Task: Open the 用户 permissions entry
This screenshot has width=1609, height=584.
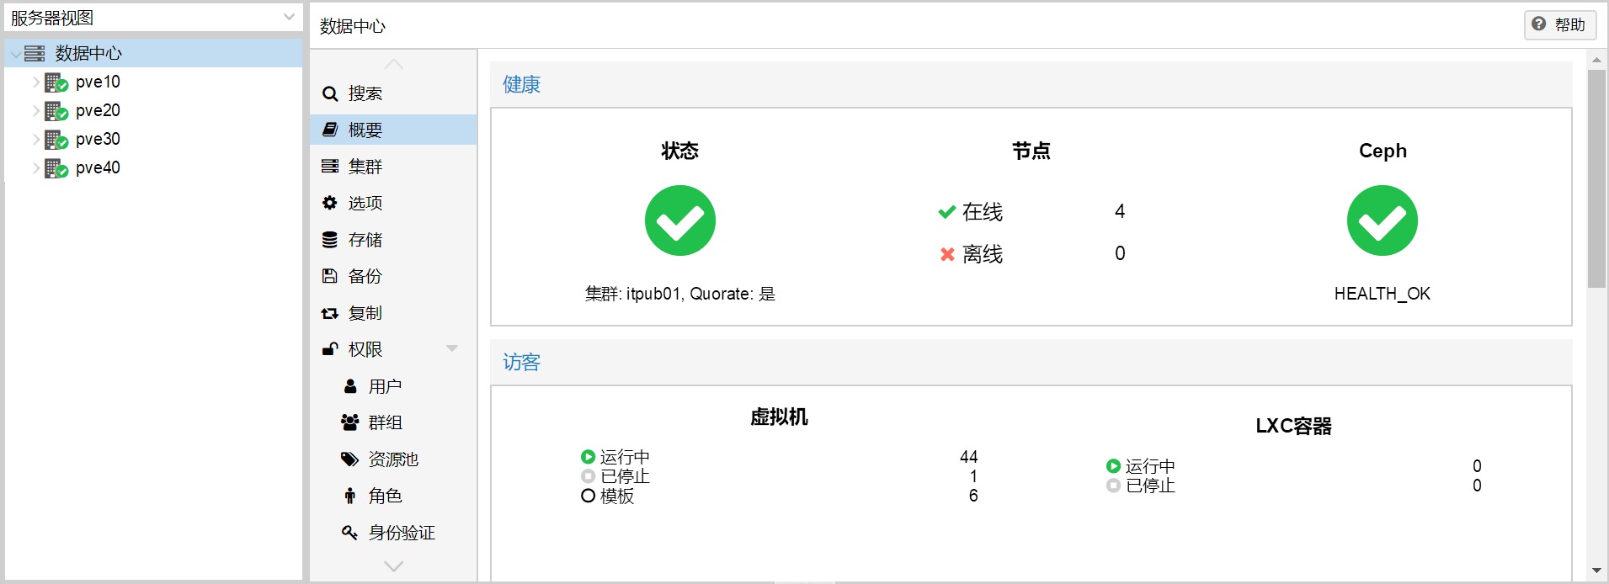Action: tap(384, 386)
